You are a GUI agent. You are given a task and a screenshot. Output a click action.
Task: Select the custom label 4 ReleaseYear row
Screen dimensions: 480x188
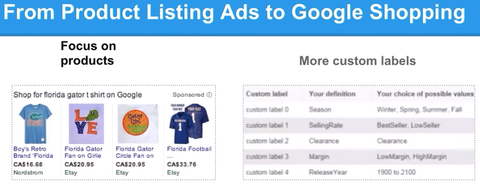(x=359, y=172)
